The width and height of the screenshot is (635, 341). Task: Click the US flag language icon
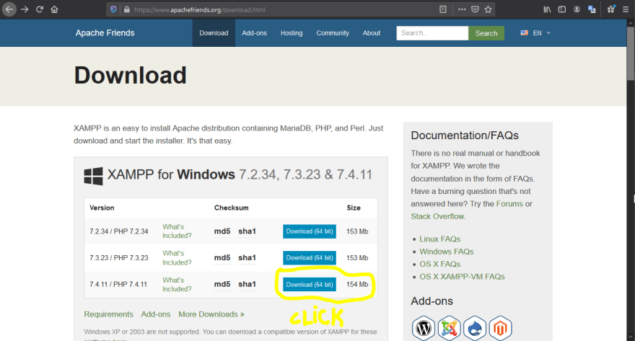pos(524,32)
